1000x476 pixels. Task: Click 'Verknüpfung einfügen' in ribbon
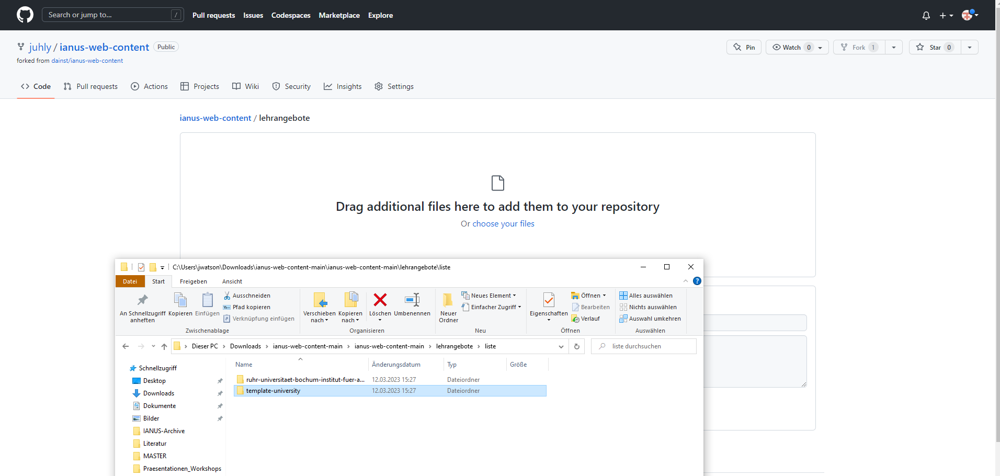point(259,319)
